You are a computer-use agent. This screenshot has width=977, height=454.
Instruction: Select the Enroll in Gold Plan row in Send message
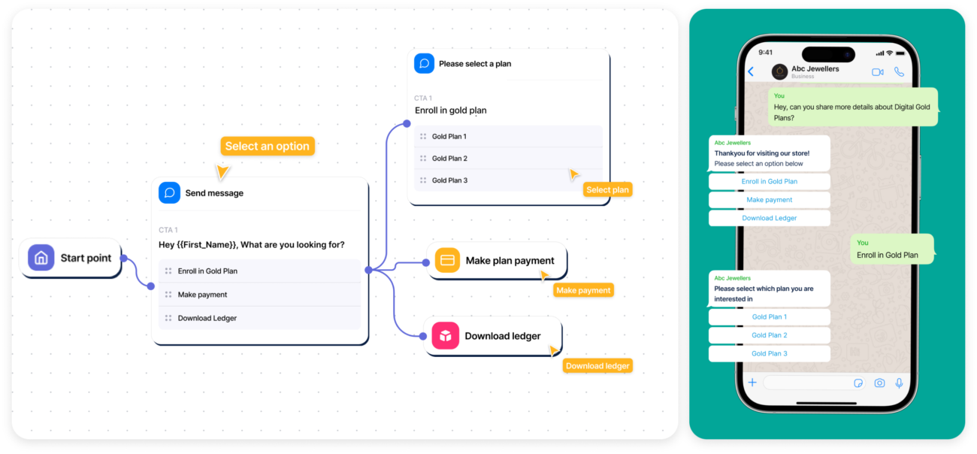[x=259, y=271]
